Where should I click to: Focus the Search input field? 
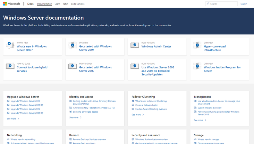[x=221, y=4]
